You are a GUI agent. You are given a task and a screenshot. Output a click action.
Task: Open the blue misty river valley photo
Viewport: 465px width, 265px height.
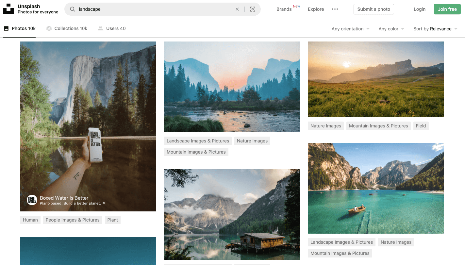tap(232, 87)
